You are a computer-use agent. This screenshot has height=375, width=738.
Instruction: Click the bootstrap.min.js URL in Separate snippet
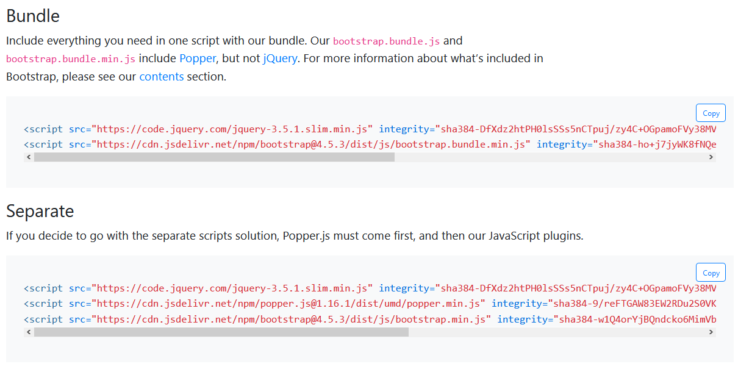[292, 320]
